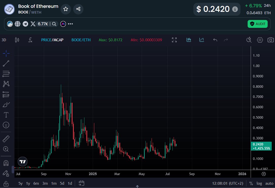Viewport: 275px width, 188px height.
Task: Open chart settings hexagon icon
Action: 260,40
